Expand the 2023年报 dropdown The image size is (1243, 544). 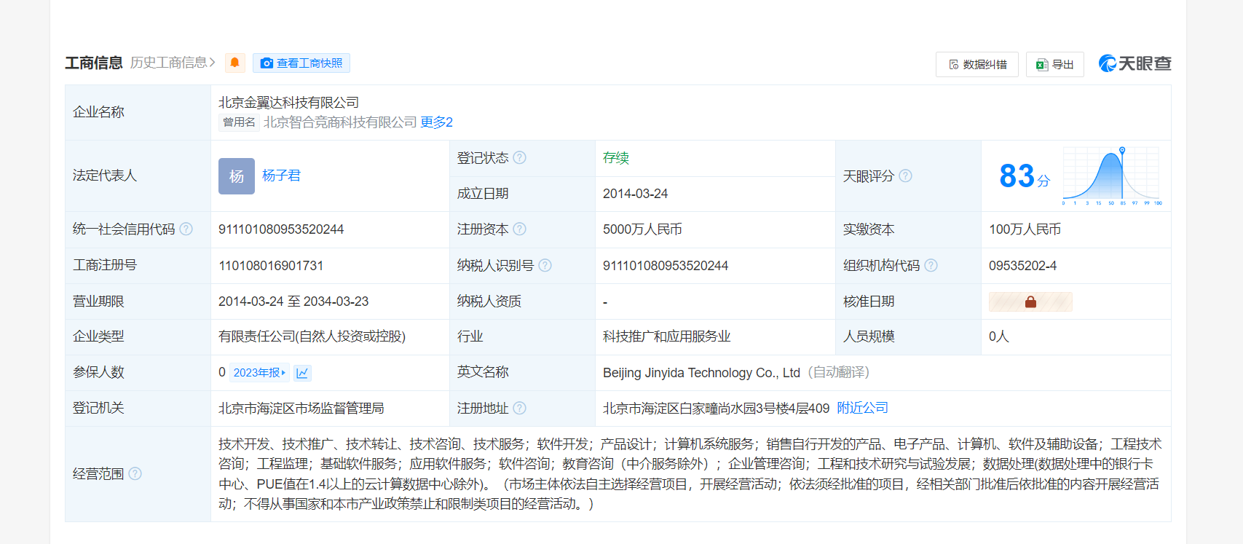pos(259,373)
